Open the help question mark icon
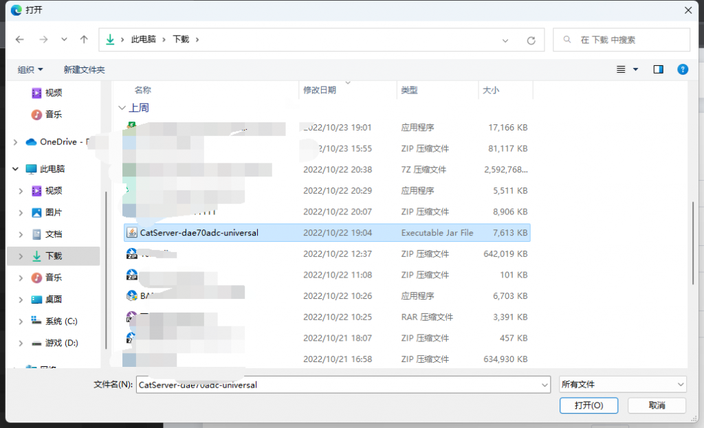 [x=682, y=69]
